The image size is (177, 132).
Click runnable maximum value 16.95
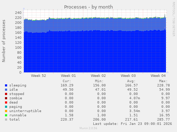pos(165,115)
